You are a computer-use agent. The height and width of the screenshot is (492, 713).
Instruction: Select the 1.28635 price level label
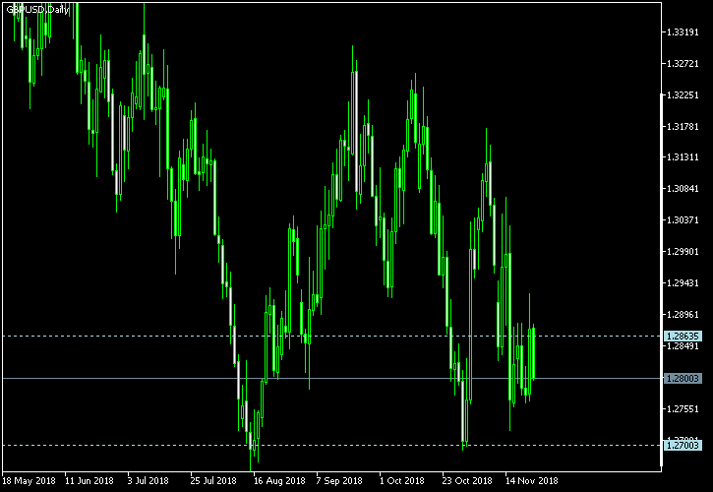coord(683,337)
